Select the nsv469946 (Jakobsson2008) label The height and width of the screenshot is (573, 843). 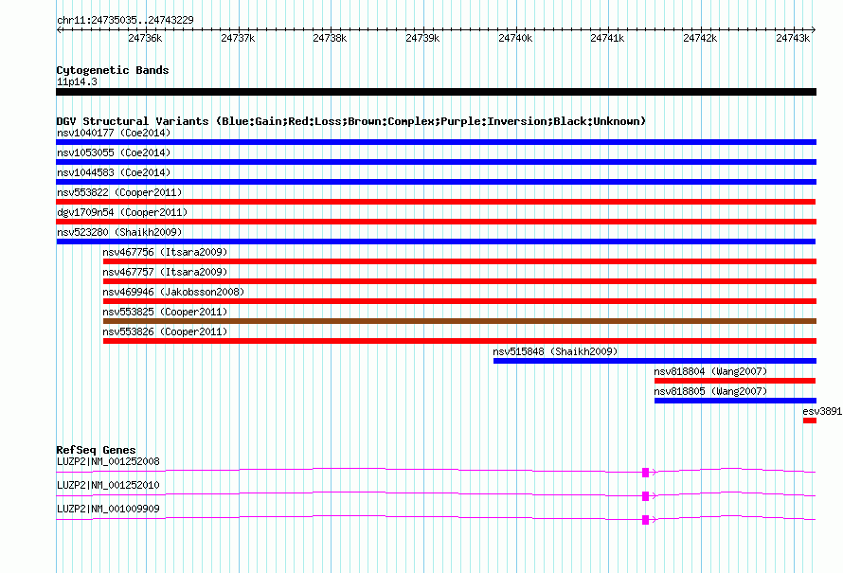[173, 292]
